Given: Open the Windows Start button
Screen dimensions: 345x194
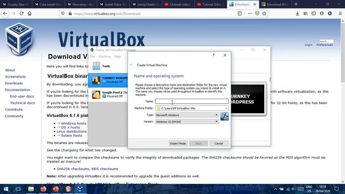Looking at the screenshot, I should (x=6, y=189).
